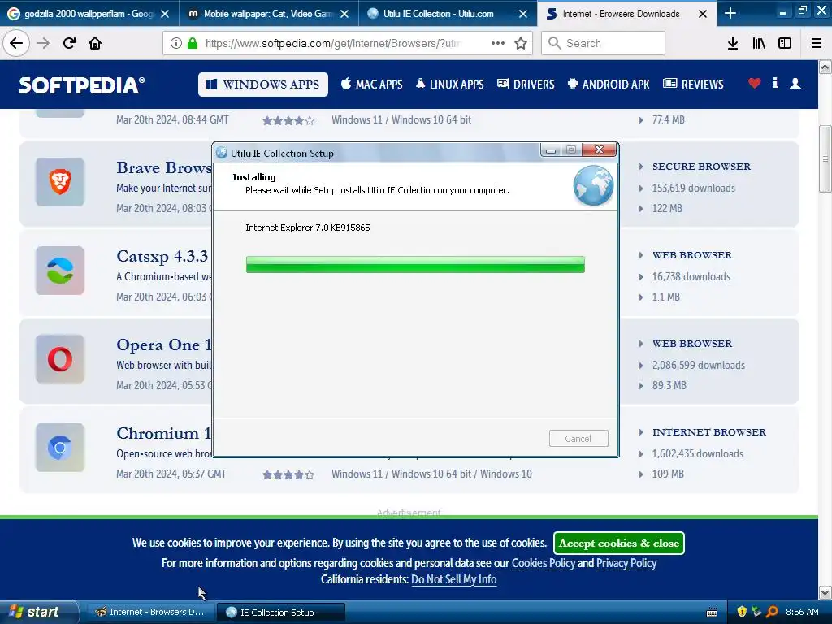Click the keyboard icon in system tray
Screen dimensions: 832x624
point(712,613)
